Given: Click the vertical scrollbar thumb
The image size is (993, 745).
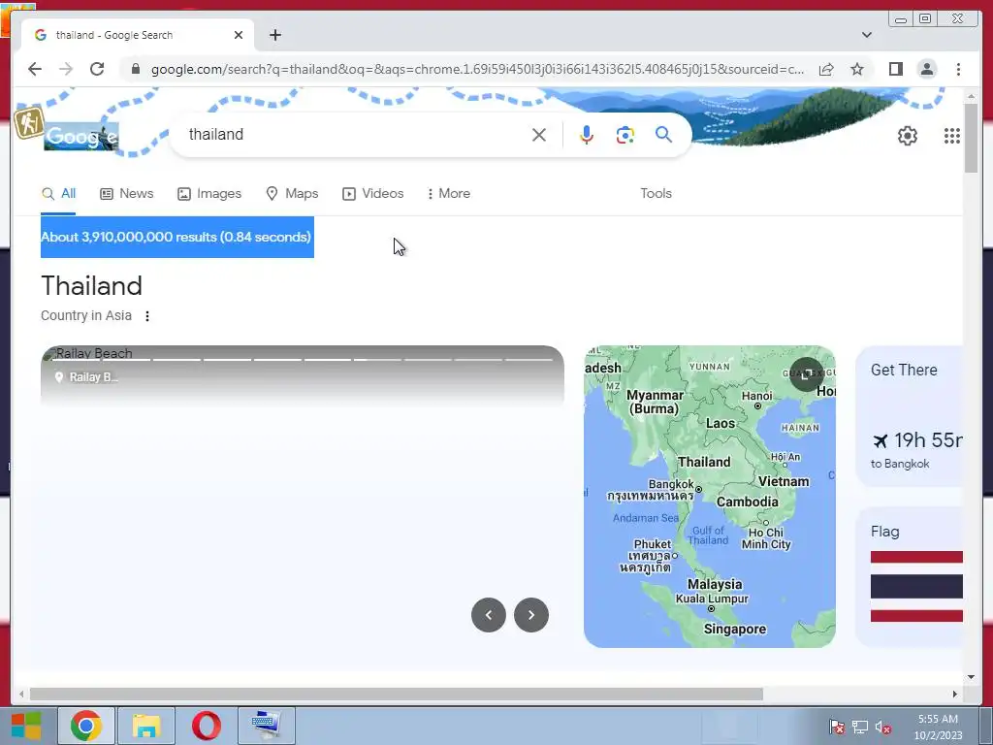Looking at the screenshot, I should click(x=971, y=137).
